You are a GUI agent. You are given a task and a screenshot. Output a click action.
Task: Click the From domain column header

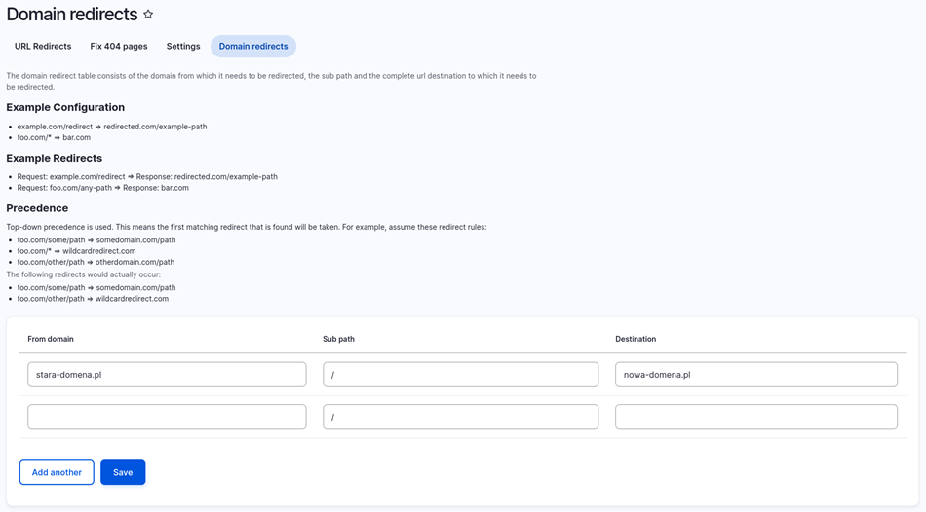coord(51,339)
